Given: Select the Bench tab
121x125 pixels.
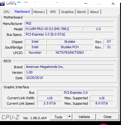Looking at the screenshot, I should click(x=82, y=12).
